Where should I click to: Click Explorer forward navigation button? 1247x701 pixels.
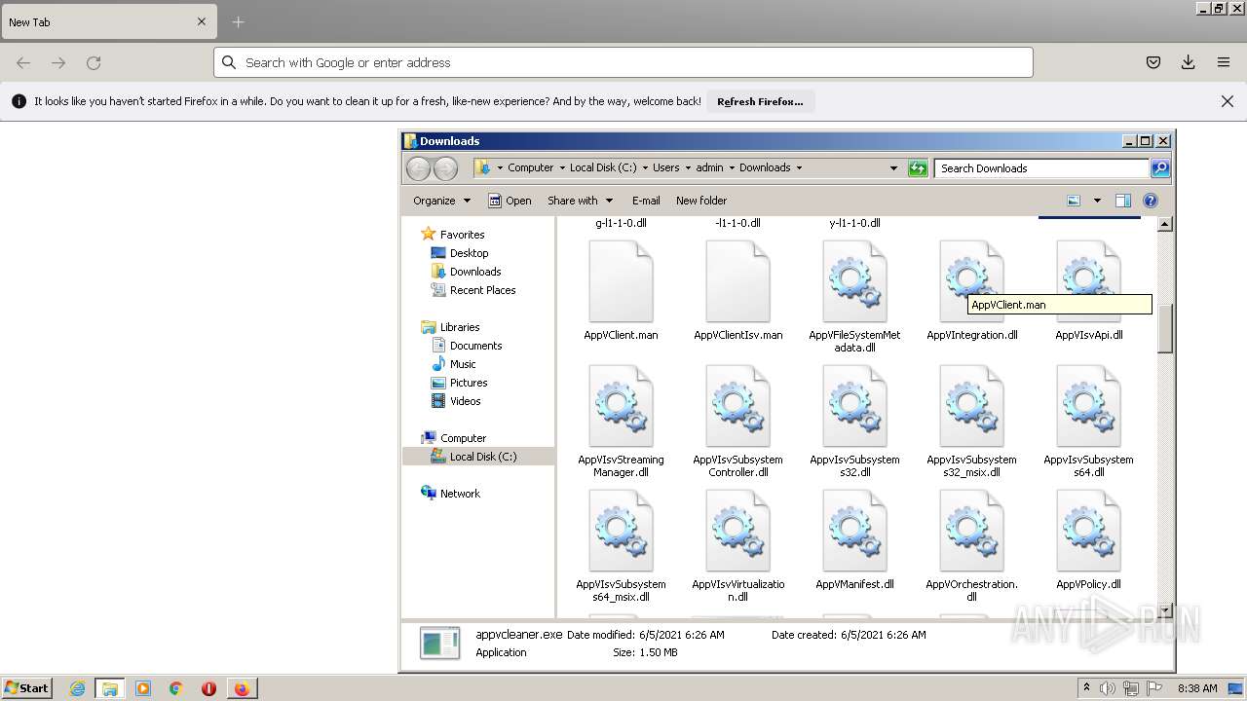(x=445, y=168)
